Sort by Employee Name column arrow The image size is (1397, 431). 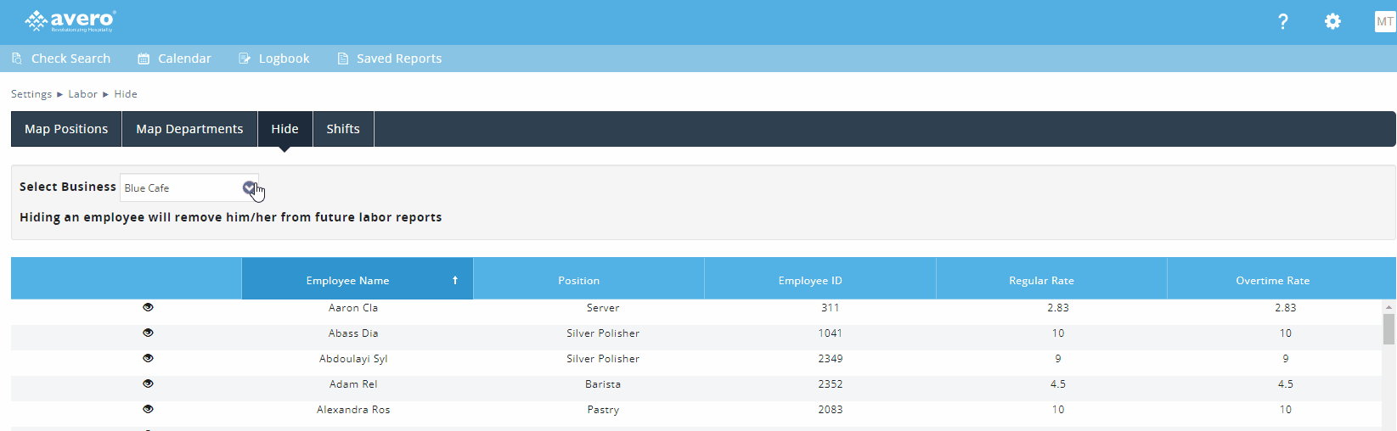click(455, 280)
